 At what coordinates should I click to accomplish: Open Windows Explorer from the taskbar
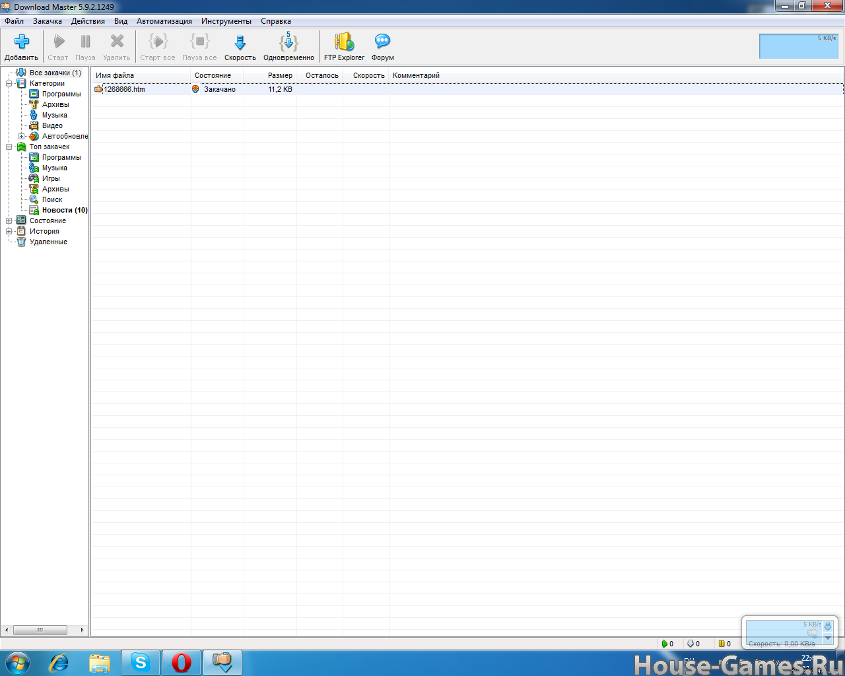tap(100, 663)
